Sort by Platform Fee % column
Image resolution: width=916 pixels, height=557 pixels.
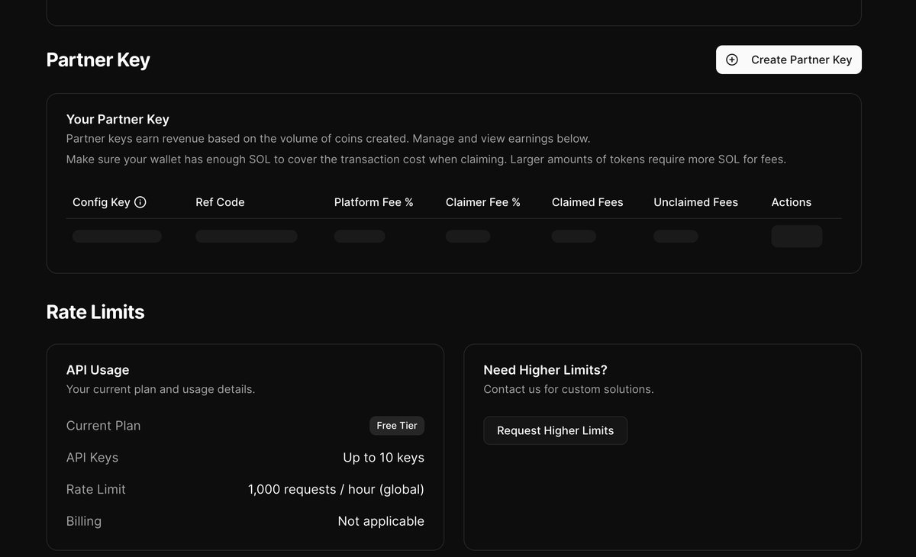pos(373,201)
